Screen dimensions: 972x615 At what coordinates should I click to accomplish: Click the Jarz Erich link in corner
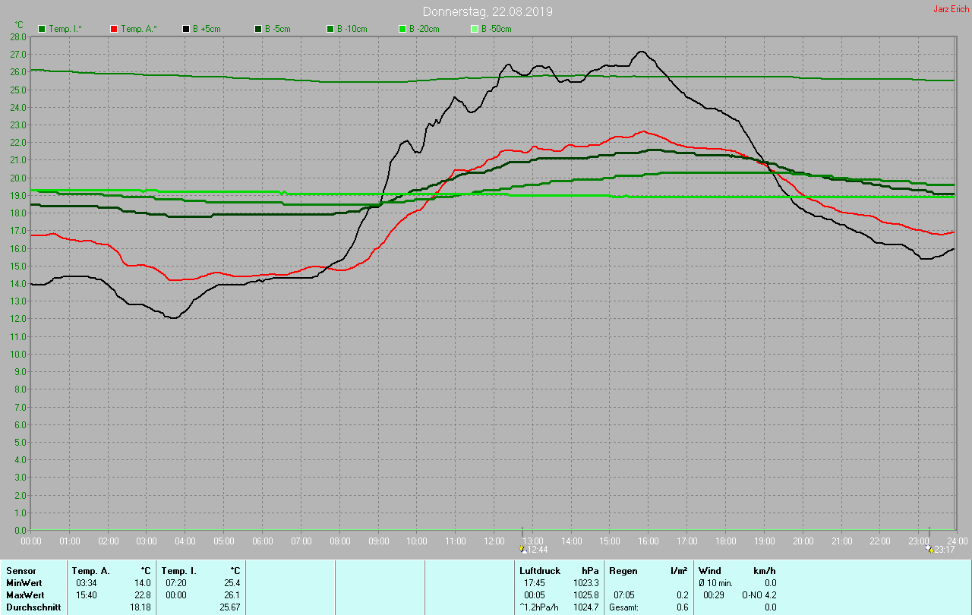click(x=951, y=9)
